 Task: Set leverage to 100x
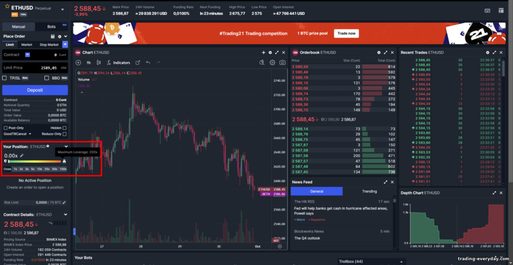(x=63, y=169)
